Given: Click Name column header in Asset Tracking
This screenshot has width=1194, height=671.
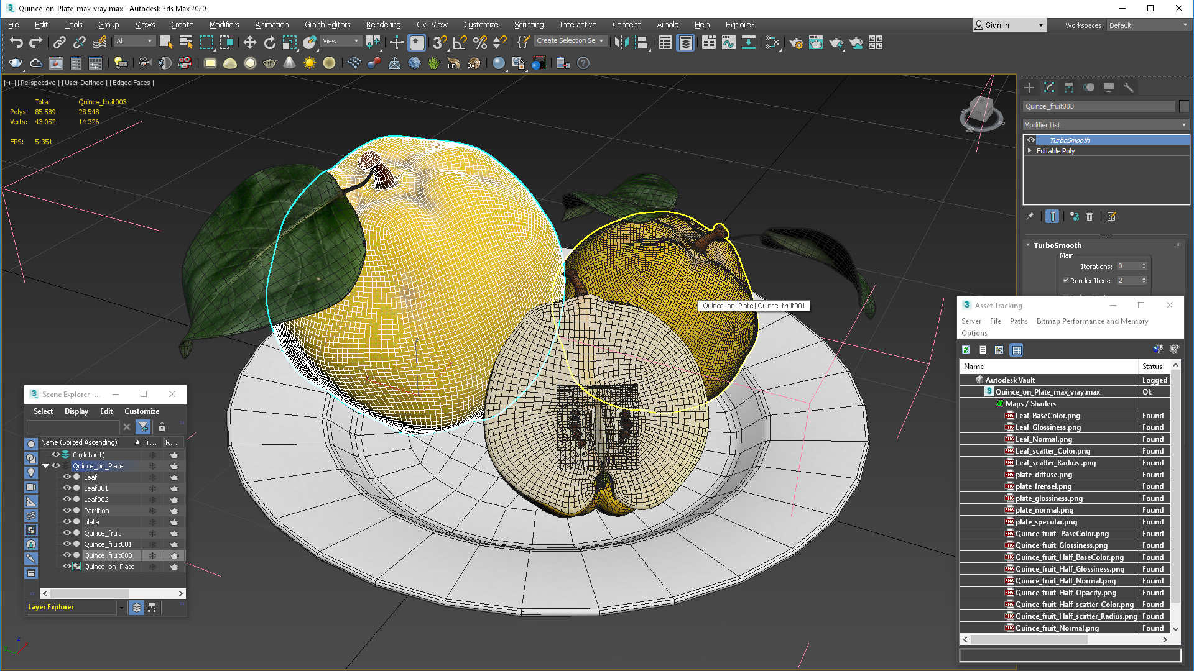Looking at the screenshot, I should (1050, 367).
